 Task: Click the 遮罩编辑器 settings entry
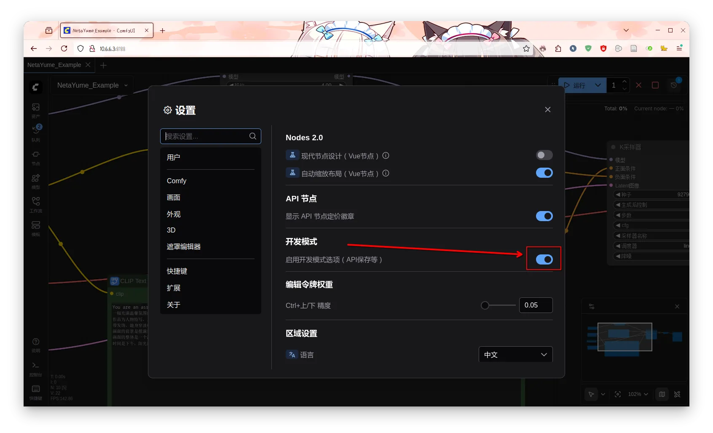coord(184,246)
